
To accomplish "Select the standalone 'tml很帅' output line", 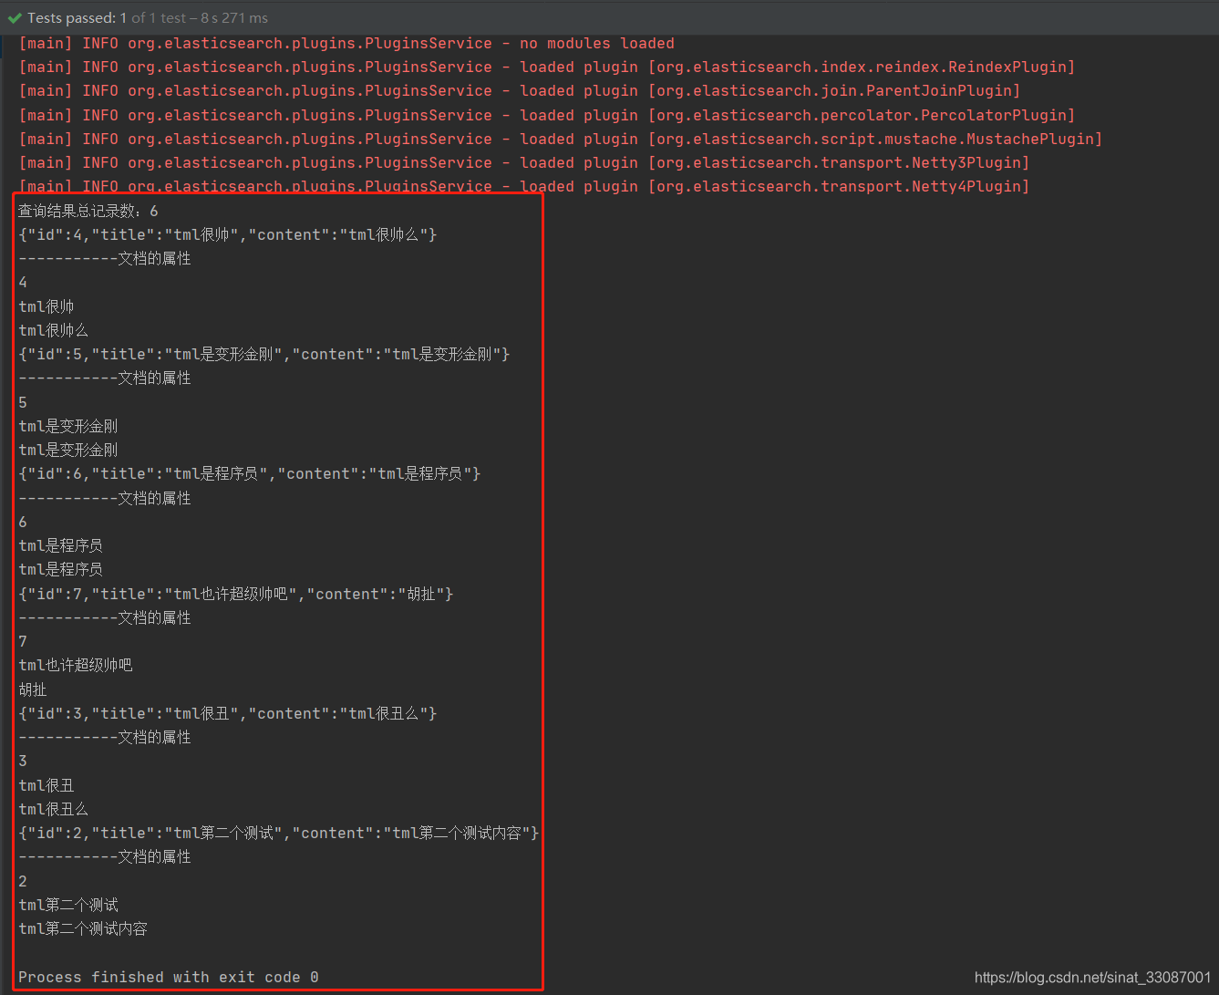I will pyautogui.click(x=46, y=306).
